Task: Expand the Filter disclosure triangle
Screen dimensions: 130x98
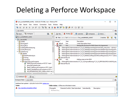Action: click(x=56, y=38)
